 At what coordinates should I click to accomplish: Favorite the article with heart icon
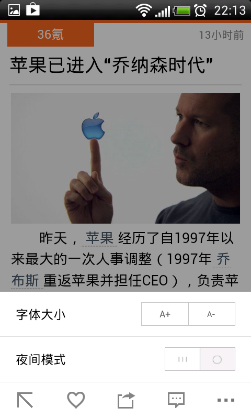coord(76,400)
